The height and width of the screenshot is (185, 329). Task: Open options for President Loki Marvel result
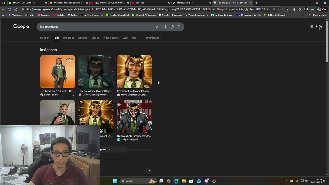(x=150, y=95)
